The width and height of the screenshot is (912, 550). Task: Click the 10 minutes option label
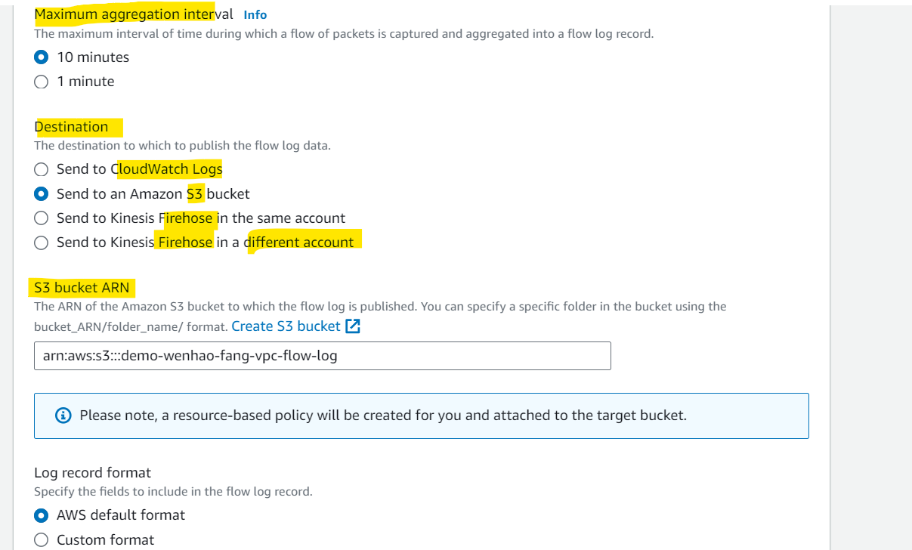coord(93,57)
